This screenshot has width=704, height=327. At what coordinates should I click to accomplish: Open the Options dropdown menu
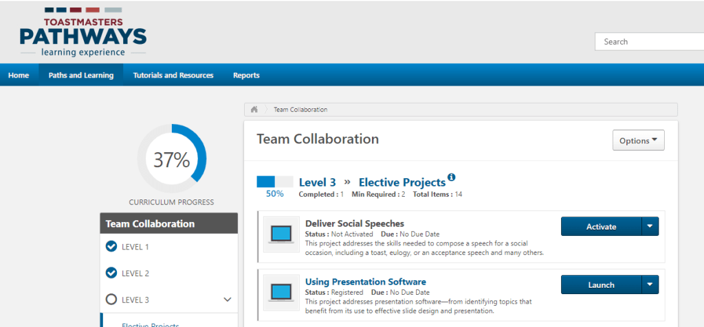point(638,141)
